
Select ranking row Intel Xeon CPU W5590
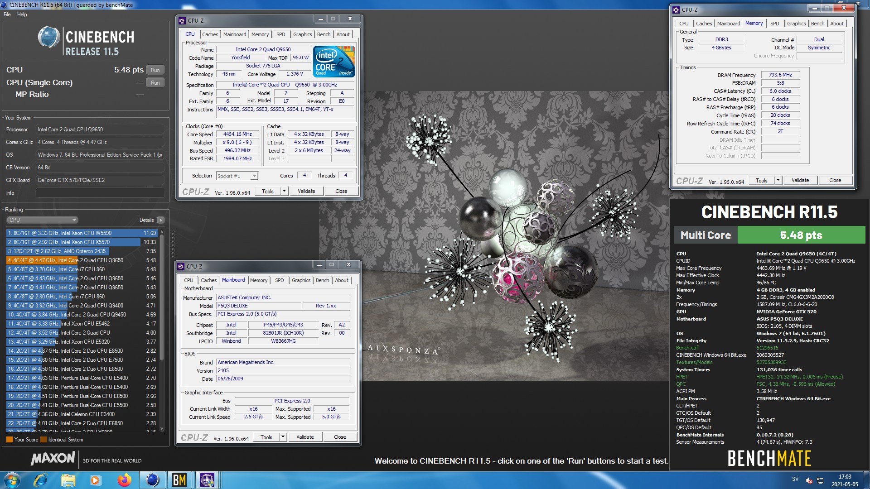[82, 233]
